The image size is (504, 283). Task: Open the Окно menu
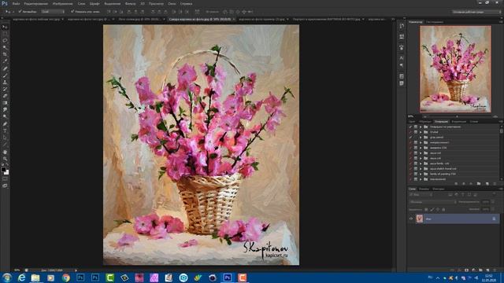coord(172,4)
